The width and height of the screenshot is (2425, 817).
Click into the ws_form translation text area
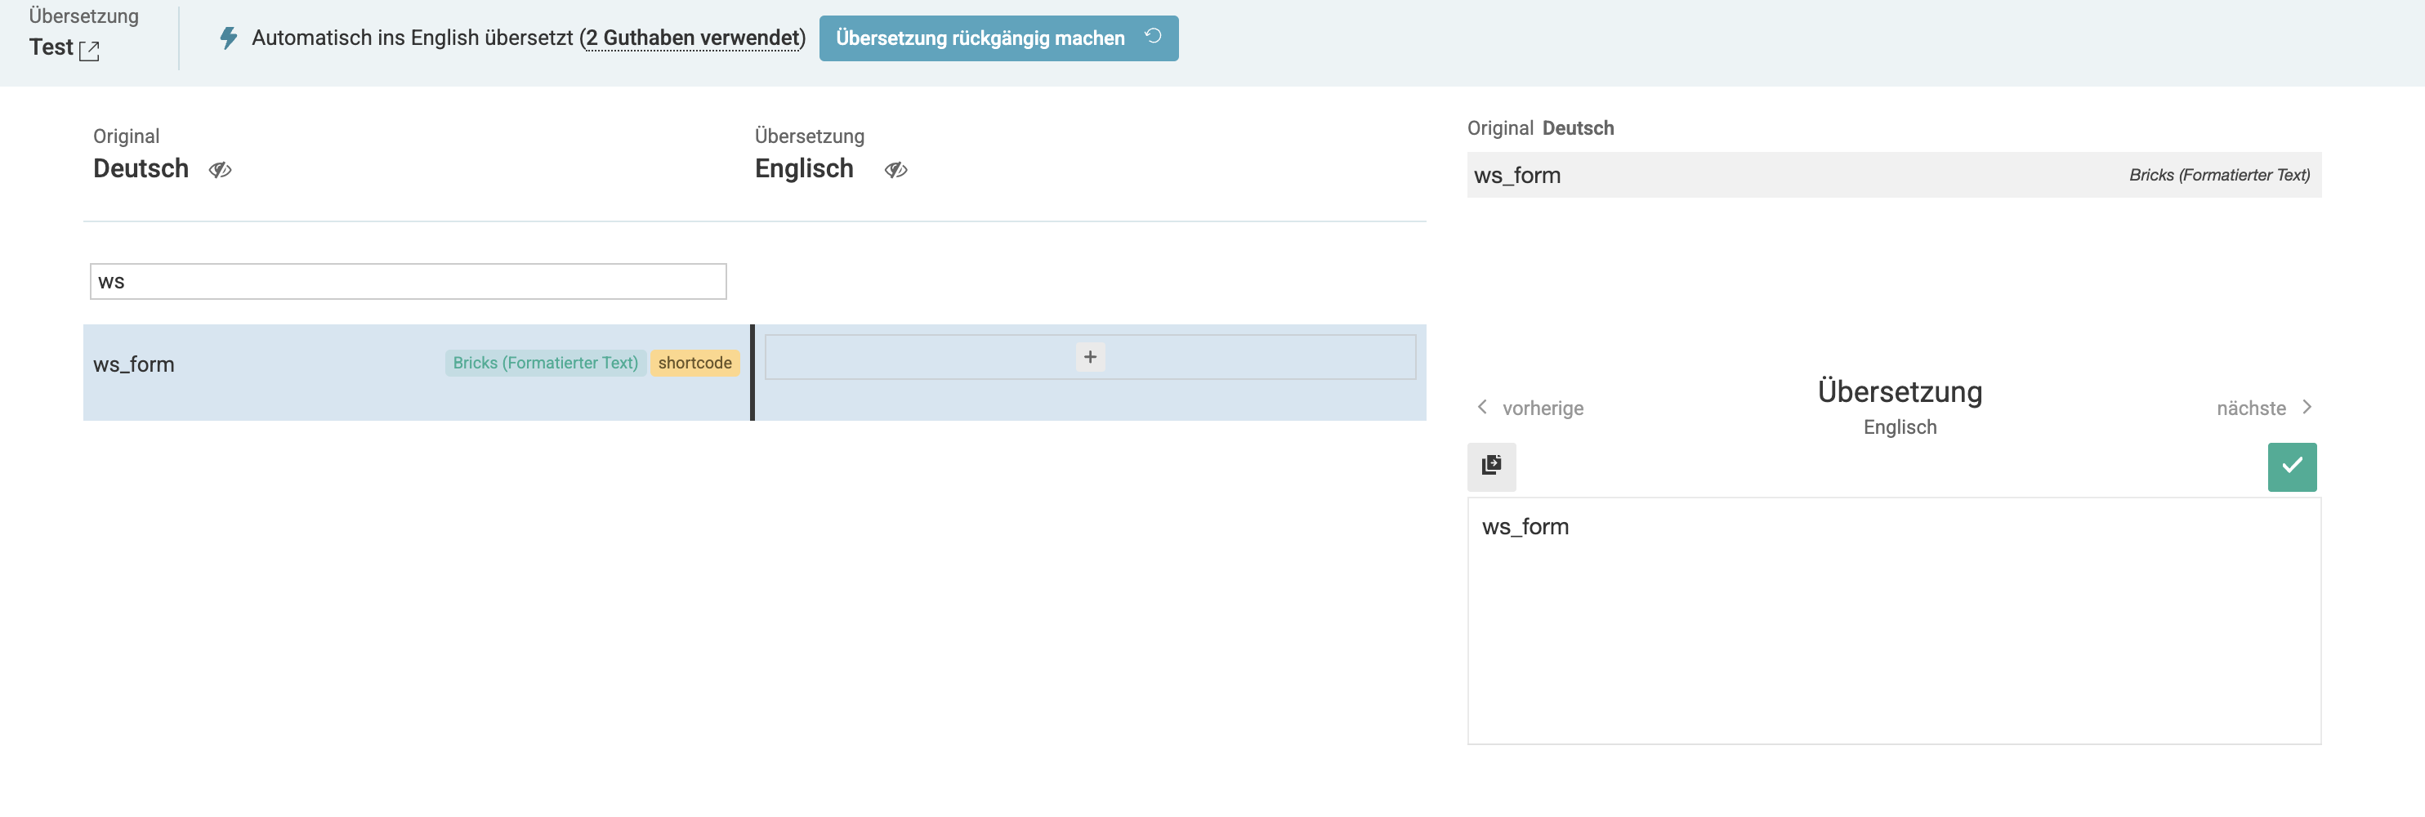click(1894, 620)
